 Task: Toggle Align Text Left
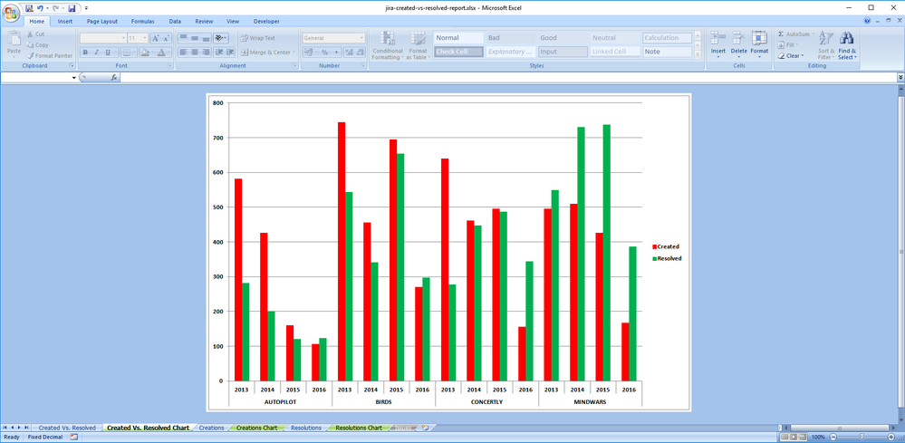[x=183, y=53]
